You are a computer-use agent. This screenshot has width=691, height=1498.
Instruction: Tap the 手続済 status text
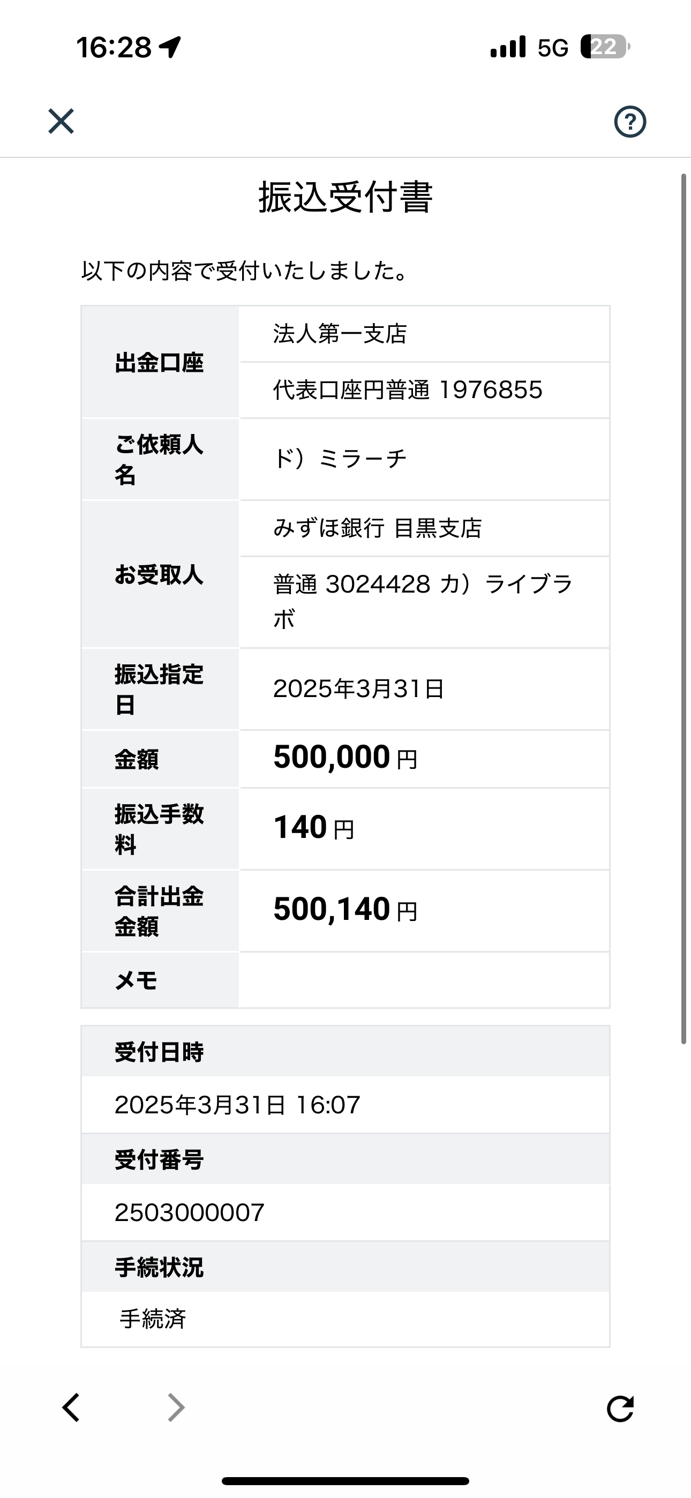click(x=153, y=1319)
